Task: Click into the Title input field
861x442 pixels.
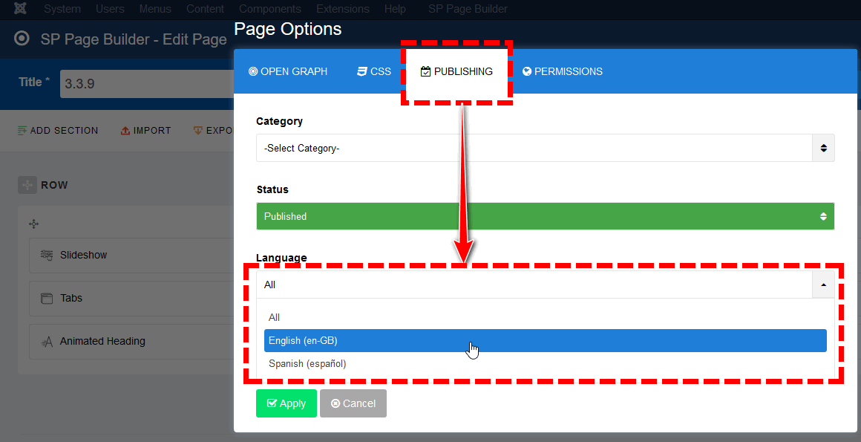Action: point(147,83)
